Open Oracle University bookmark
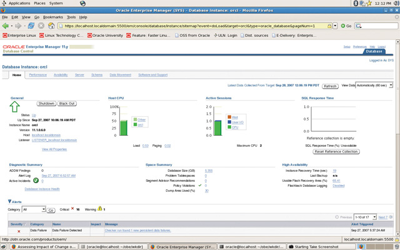The width and height of the screenshot is (400, 250). [105, 36]
